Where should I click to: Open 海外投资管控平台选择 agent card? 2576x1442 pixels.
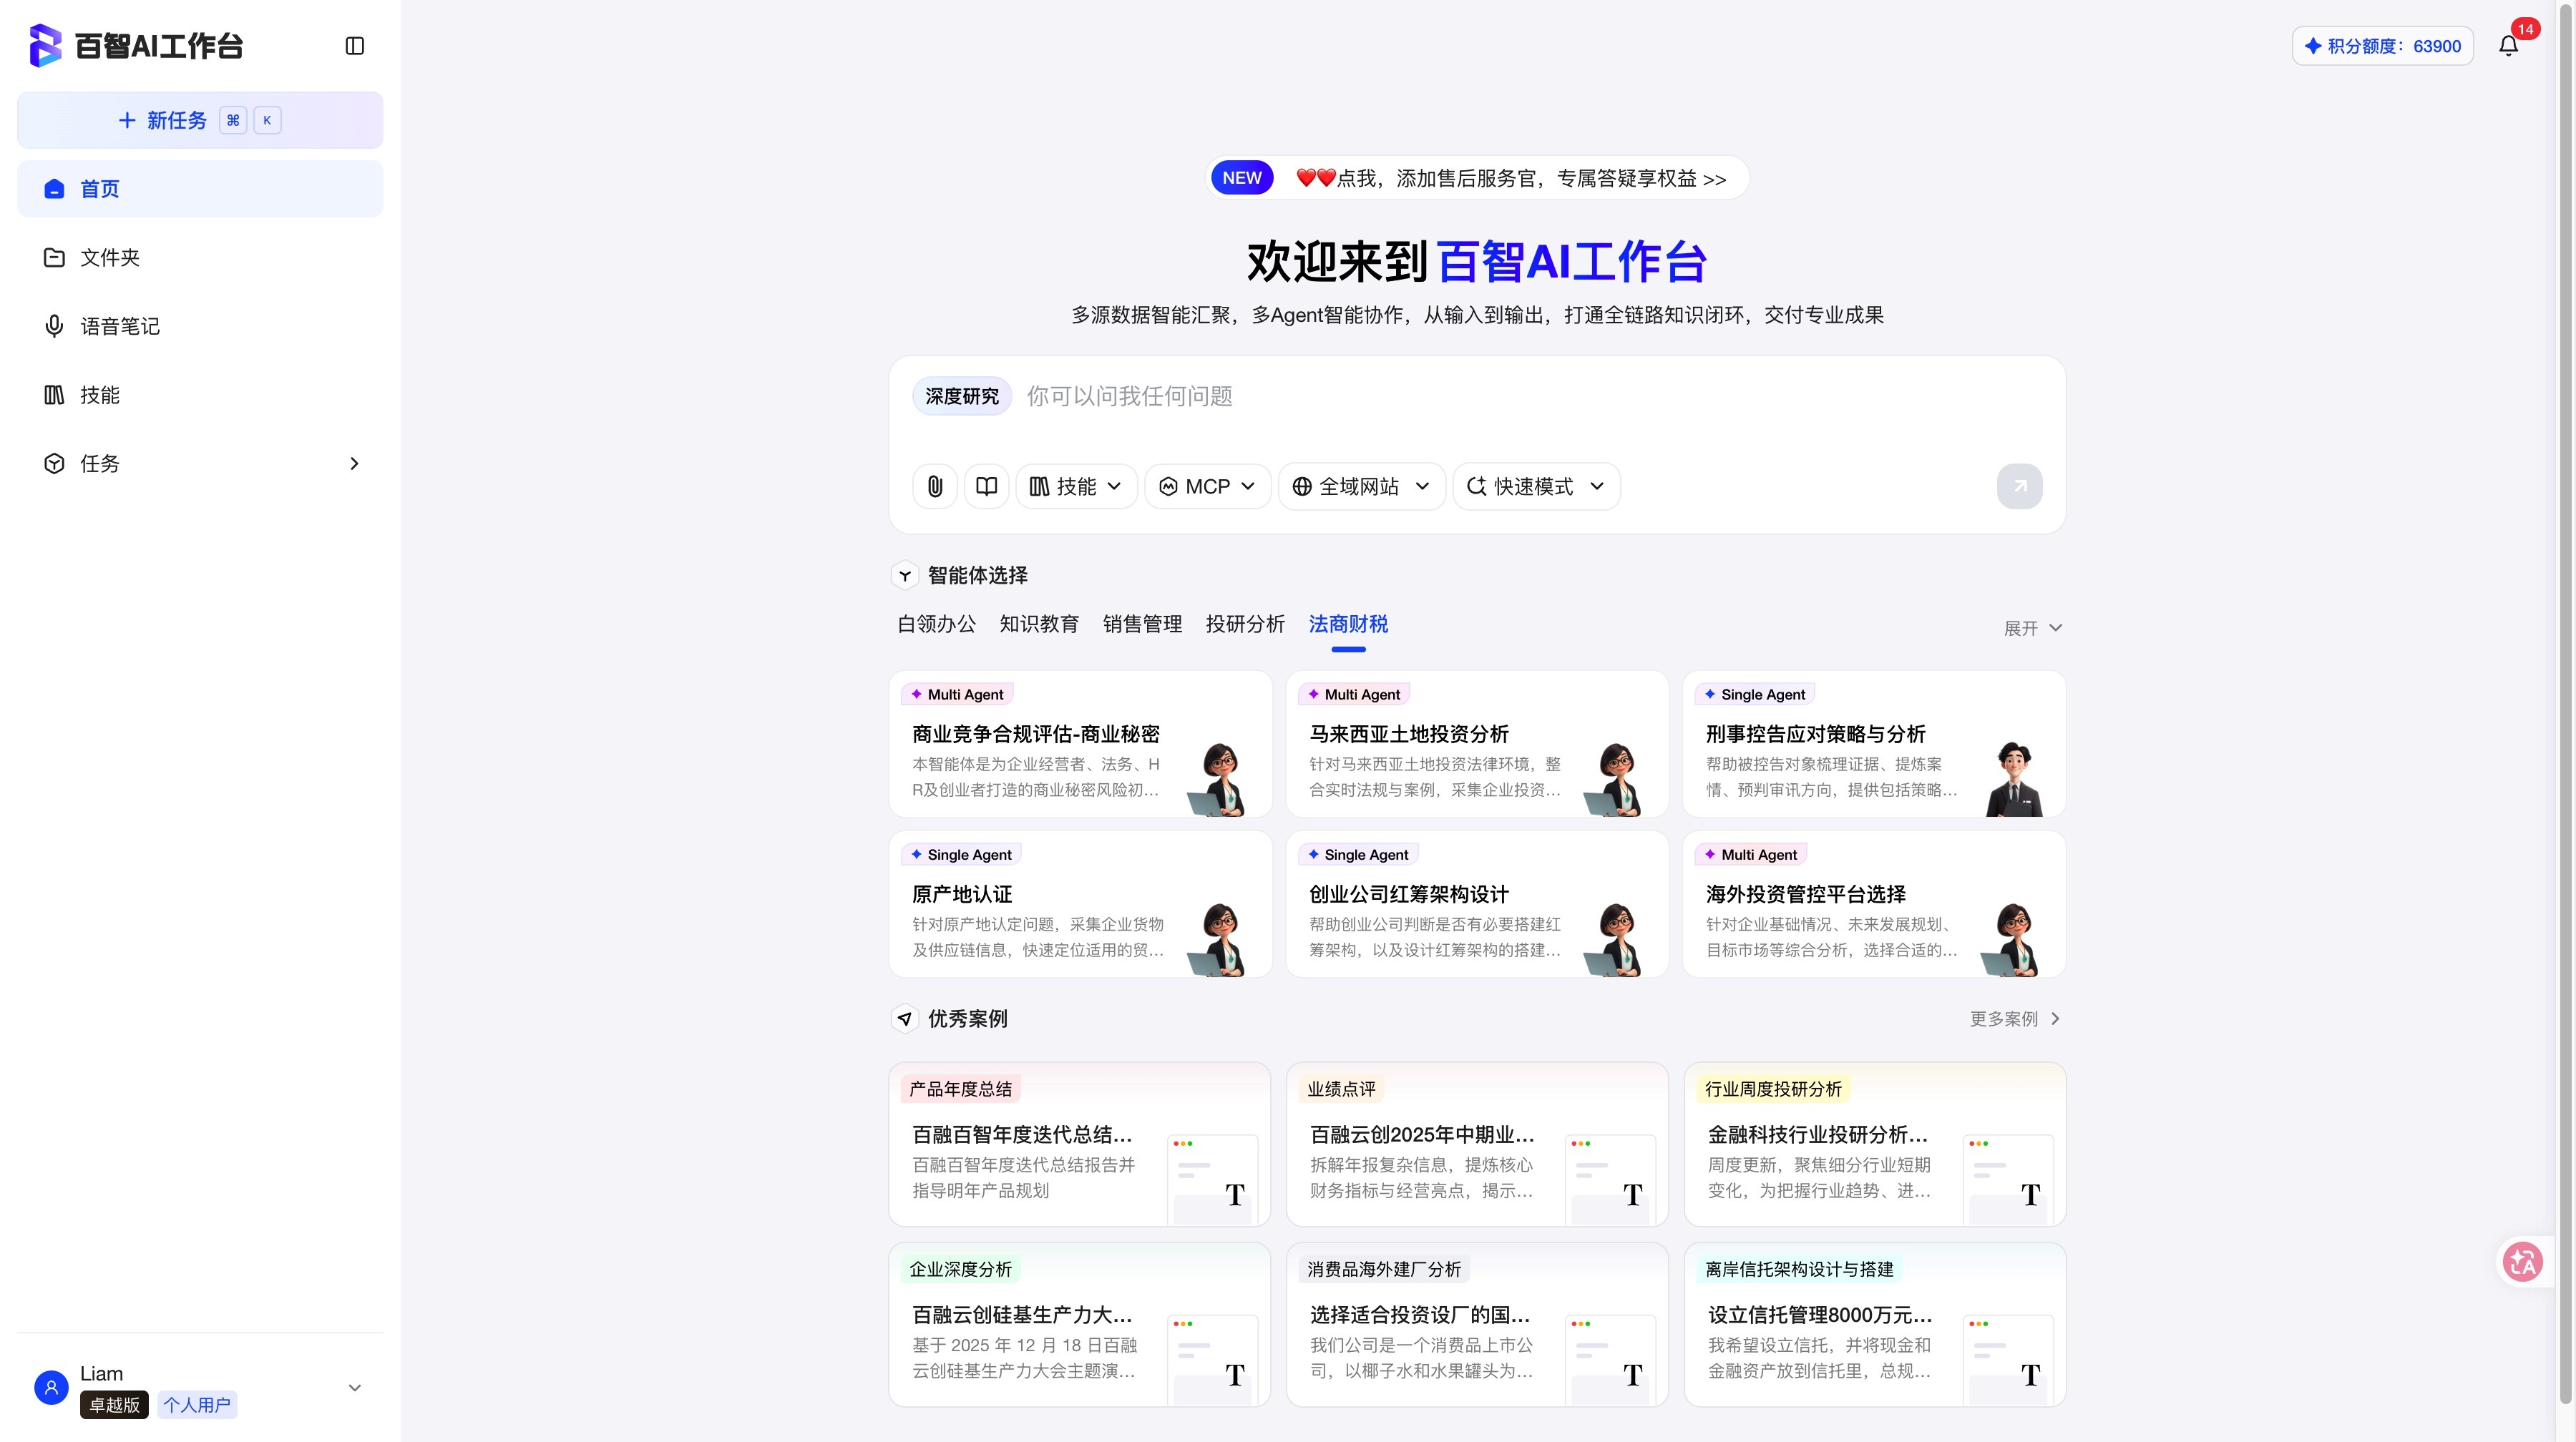(1874, 904)
